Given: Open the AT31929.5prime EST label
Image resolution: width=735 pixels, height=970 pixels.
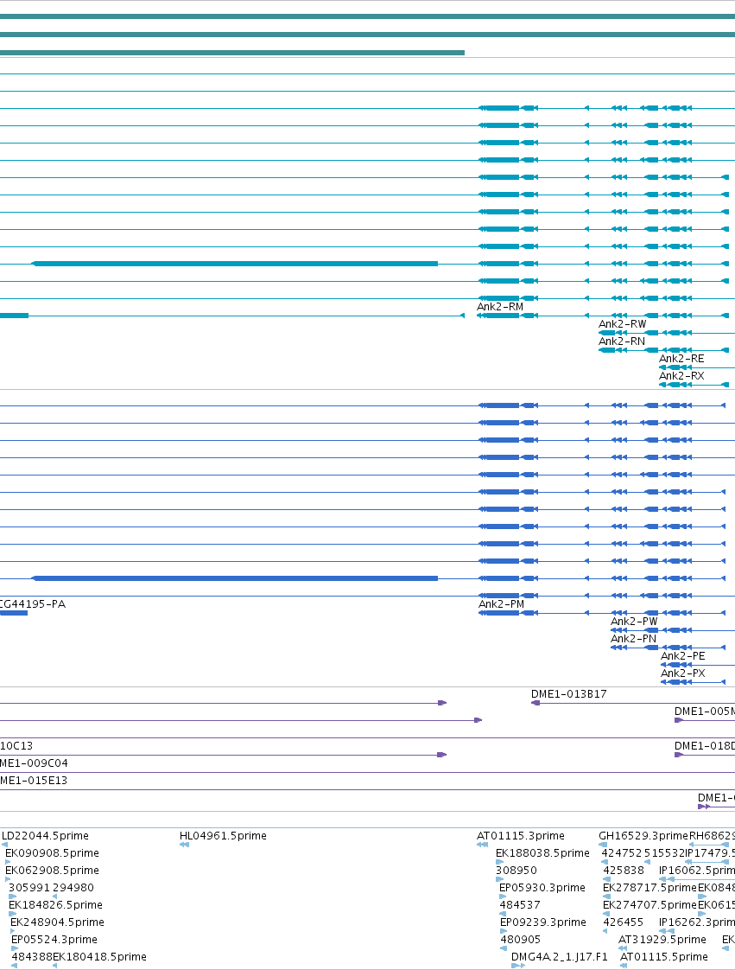Looking at the screenshot, I should click(x=662, y=940).
